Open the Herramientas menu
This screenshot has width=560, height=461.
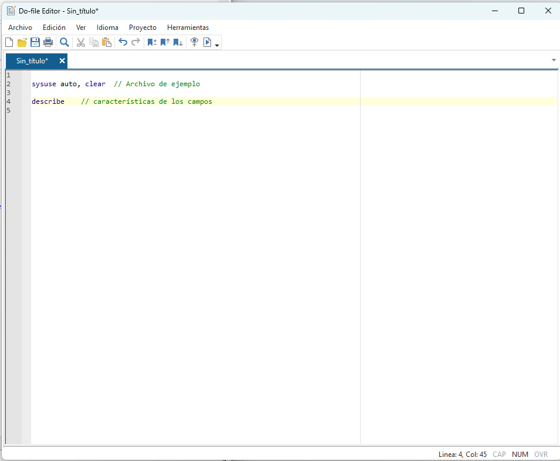188,28
